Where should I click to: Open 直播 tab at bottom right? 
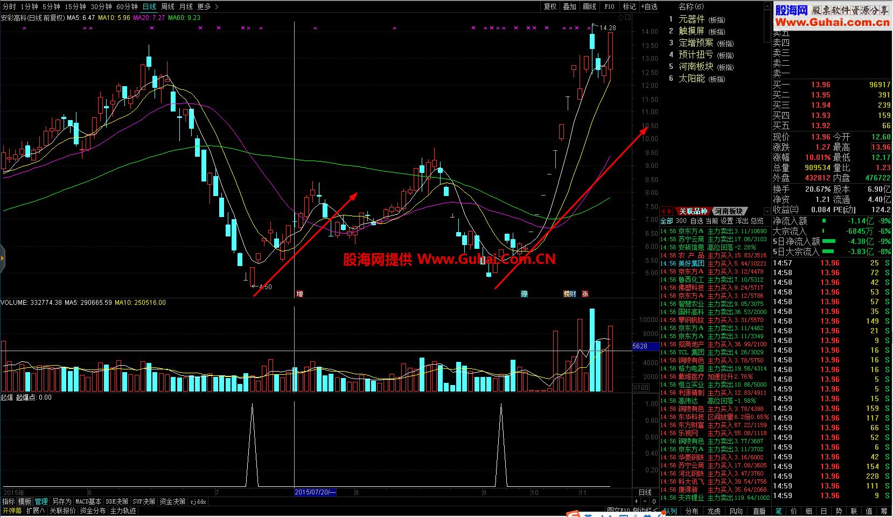(x=759, y=511)
